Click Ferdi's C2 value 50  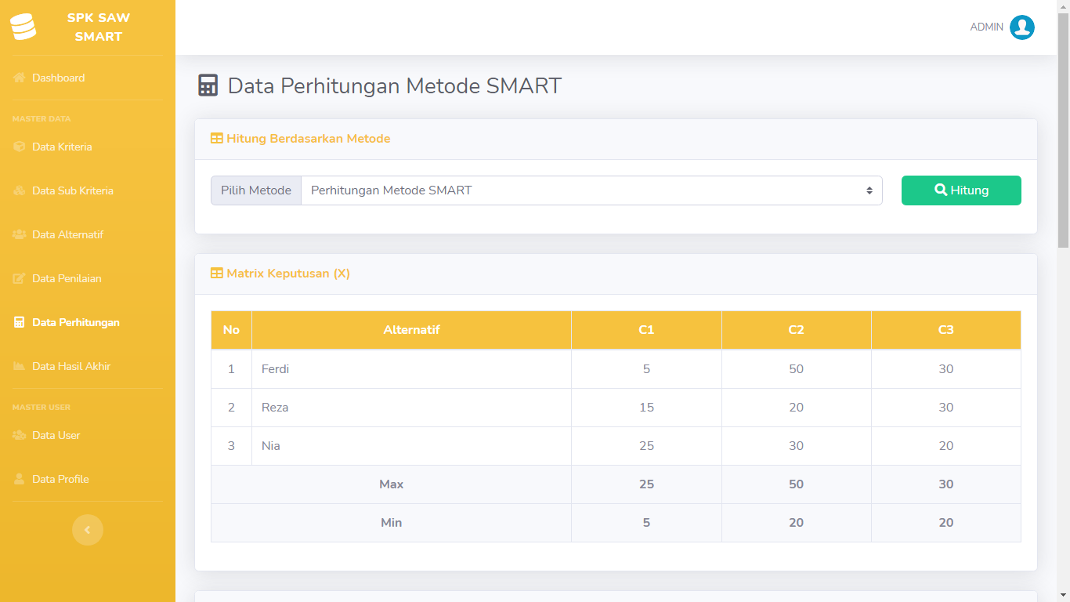pos(796,369)
